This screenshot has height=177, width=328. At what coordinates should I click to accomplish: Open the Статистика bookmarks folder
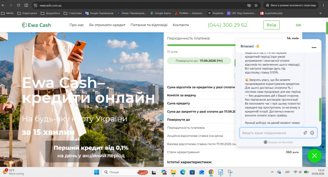coord(73,13)
